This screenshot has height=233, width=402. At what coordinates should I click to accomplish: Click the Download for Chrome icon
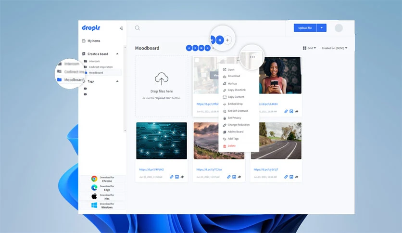pyautogui.click(x=94, y=179)
